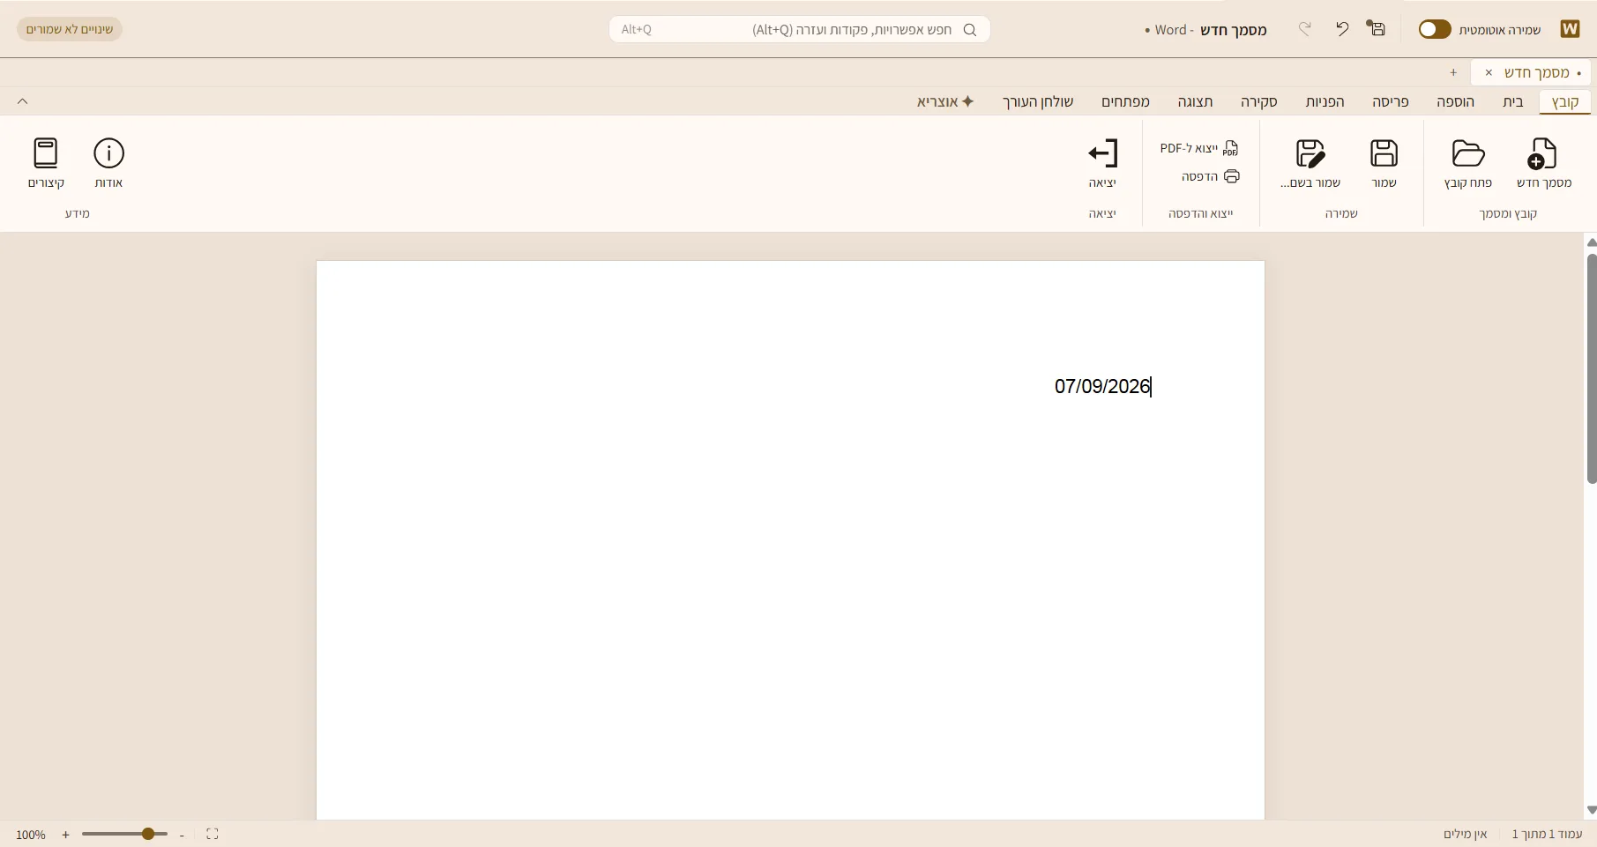Screen dimensions: 1597x847
Task: Click the quick save icon in title bar
Action: click(1377, 29)
